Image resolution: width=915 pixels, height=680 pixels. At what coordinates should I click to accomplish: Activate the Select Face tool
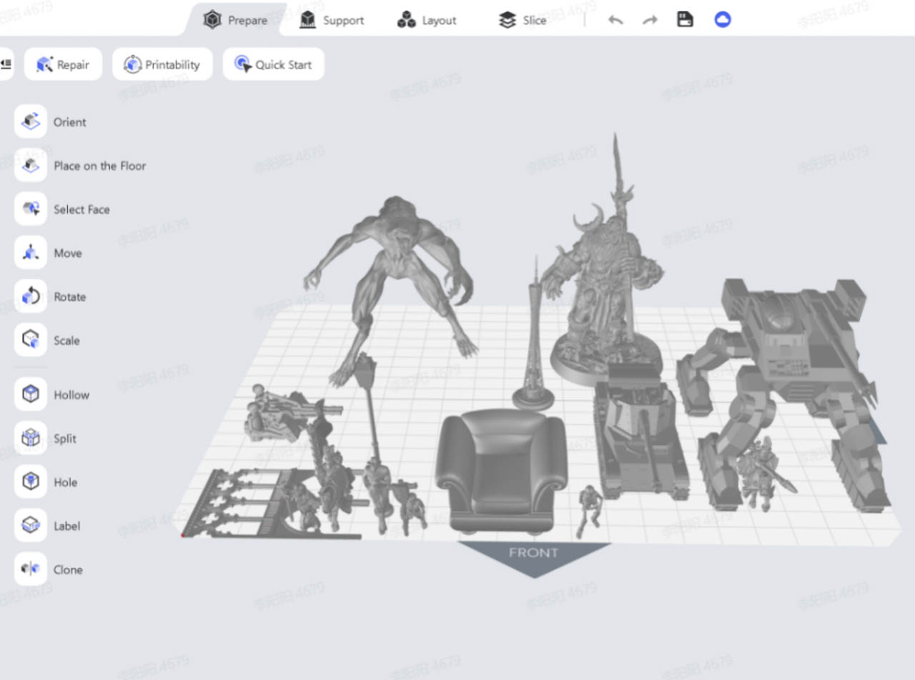coord(31,209)
